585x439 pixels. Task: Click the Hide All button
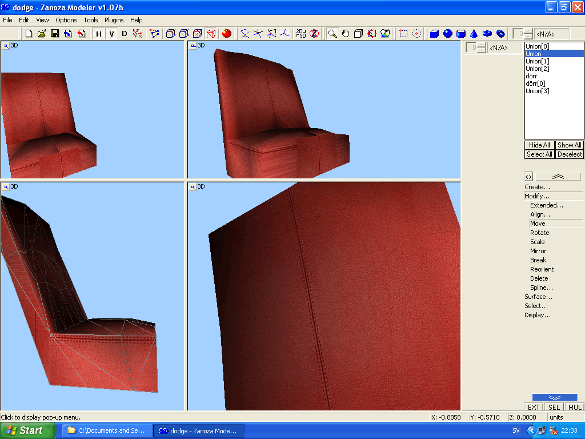pos(539,145)
